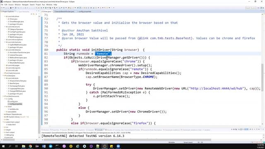Click the vertical scrollbar of the code editor
Image resolution: width=265 pixels, height=149 pixels.
tap(263, 77)
